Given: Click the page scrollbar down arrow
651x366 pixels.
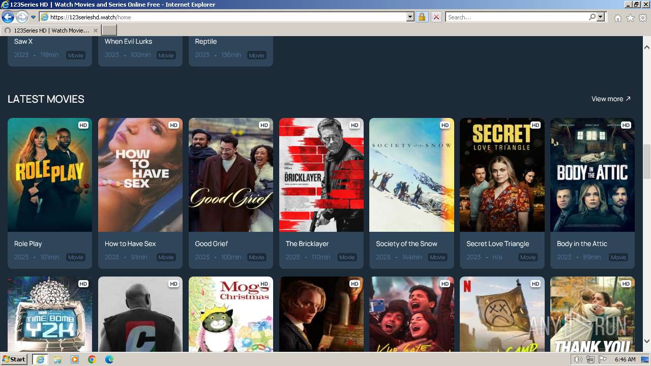Looking at the screenshot, I should click(647, 341).
